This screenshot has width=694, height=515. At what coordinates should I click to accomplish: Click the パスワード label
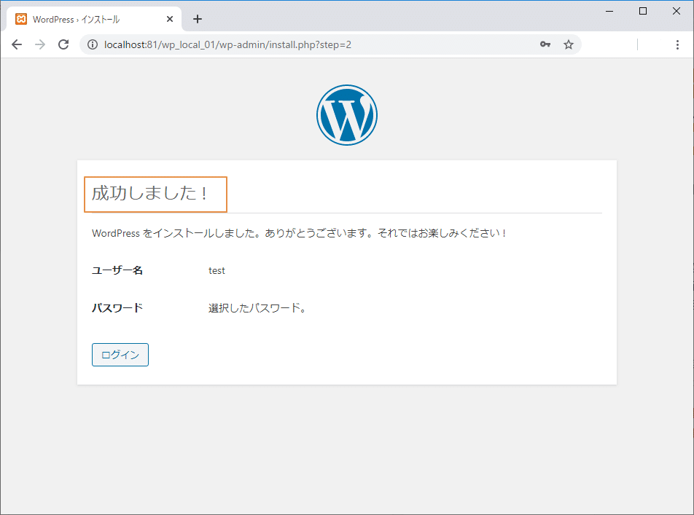(x=117, y=308)
